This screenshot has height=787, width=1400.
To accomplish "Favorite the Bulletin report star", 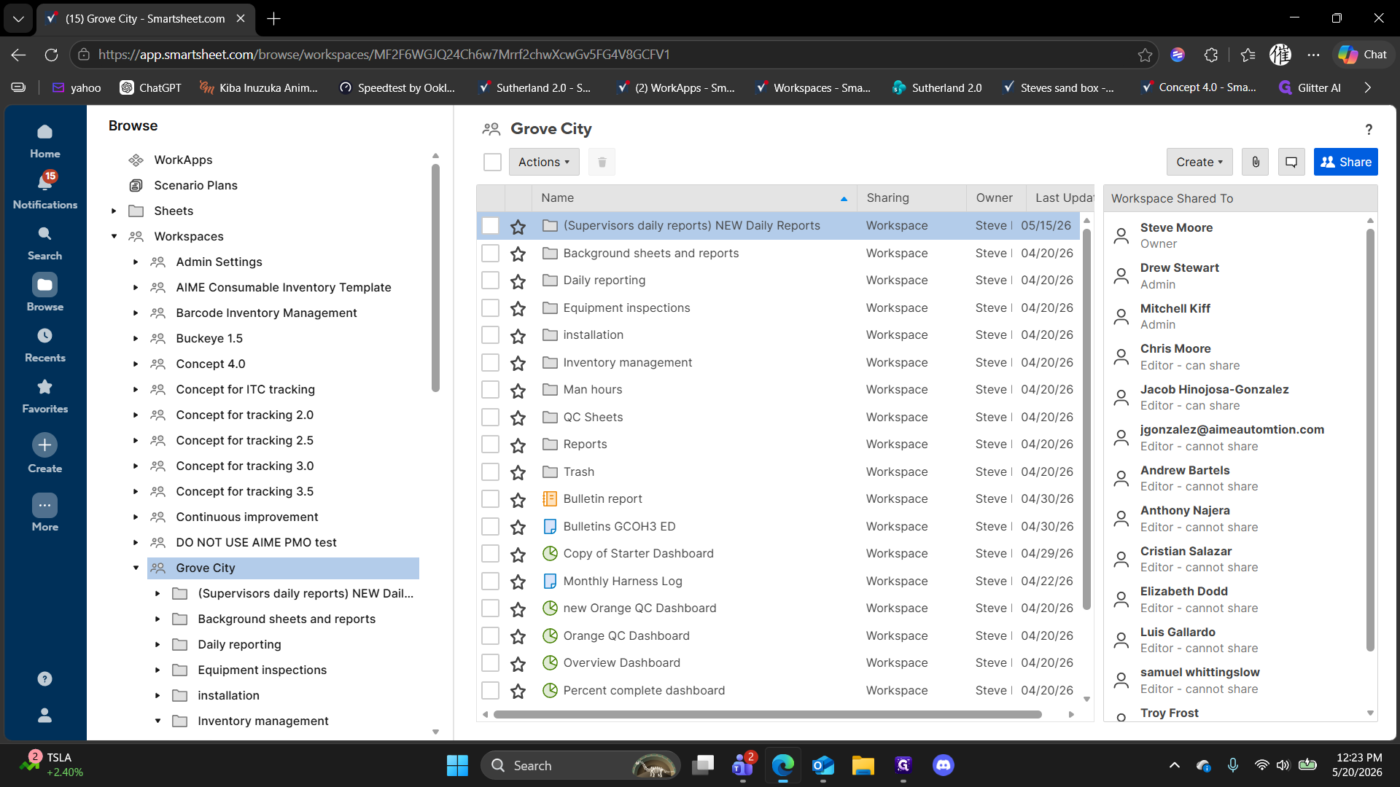I will coord(518,500).
